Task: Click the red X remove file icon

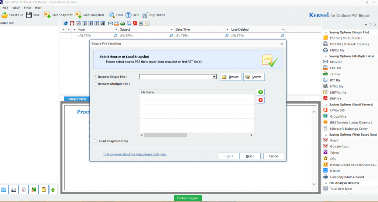Action: [261, 100]
